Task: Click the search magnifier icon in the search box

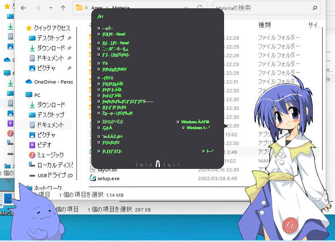Action: 315,8
